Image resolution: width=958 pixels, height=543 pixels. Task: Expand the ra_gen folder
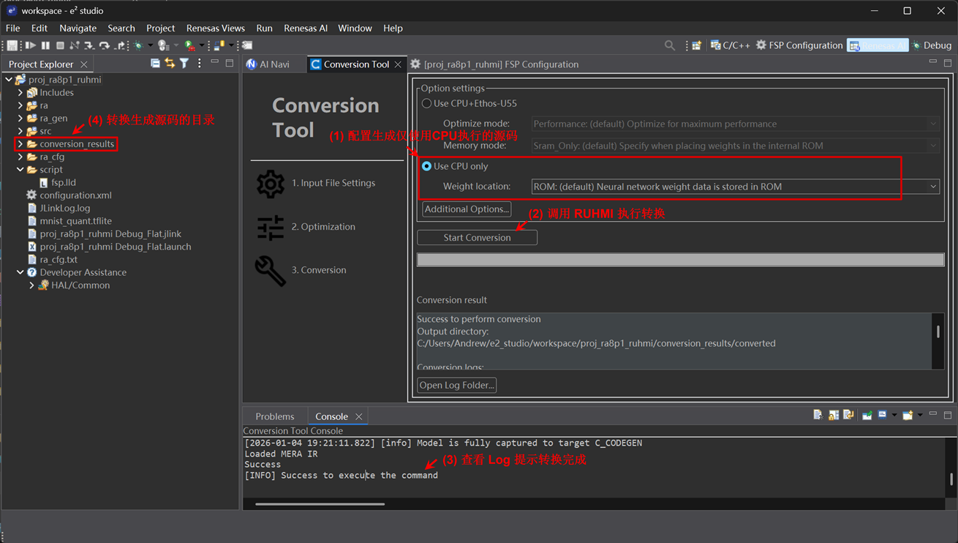click(20, 118)
